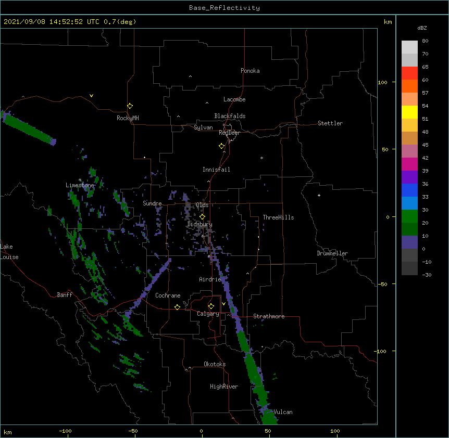This screenshot has height=438, width=449.
Task: Click the yellow marker west of Calgary
Action: point(177,307)
